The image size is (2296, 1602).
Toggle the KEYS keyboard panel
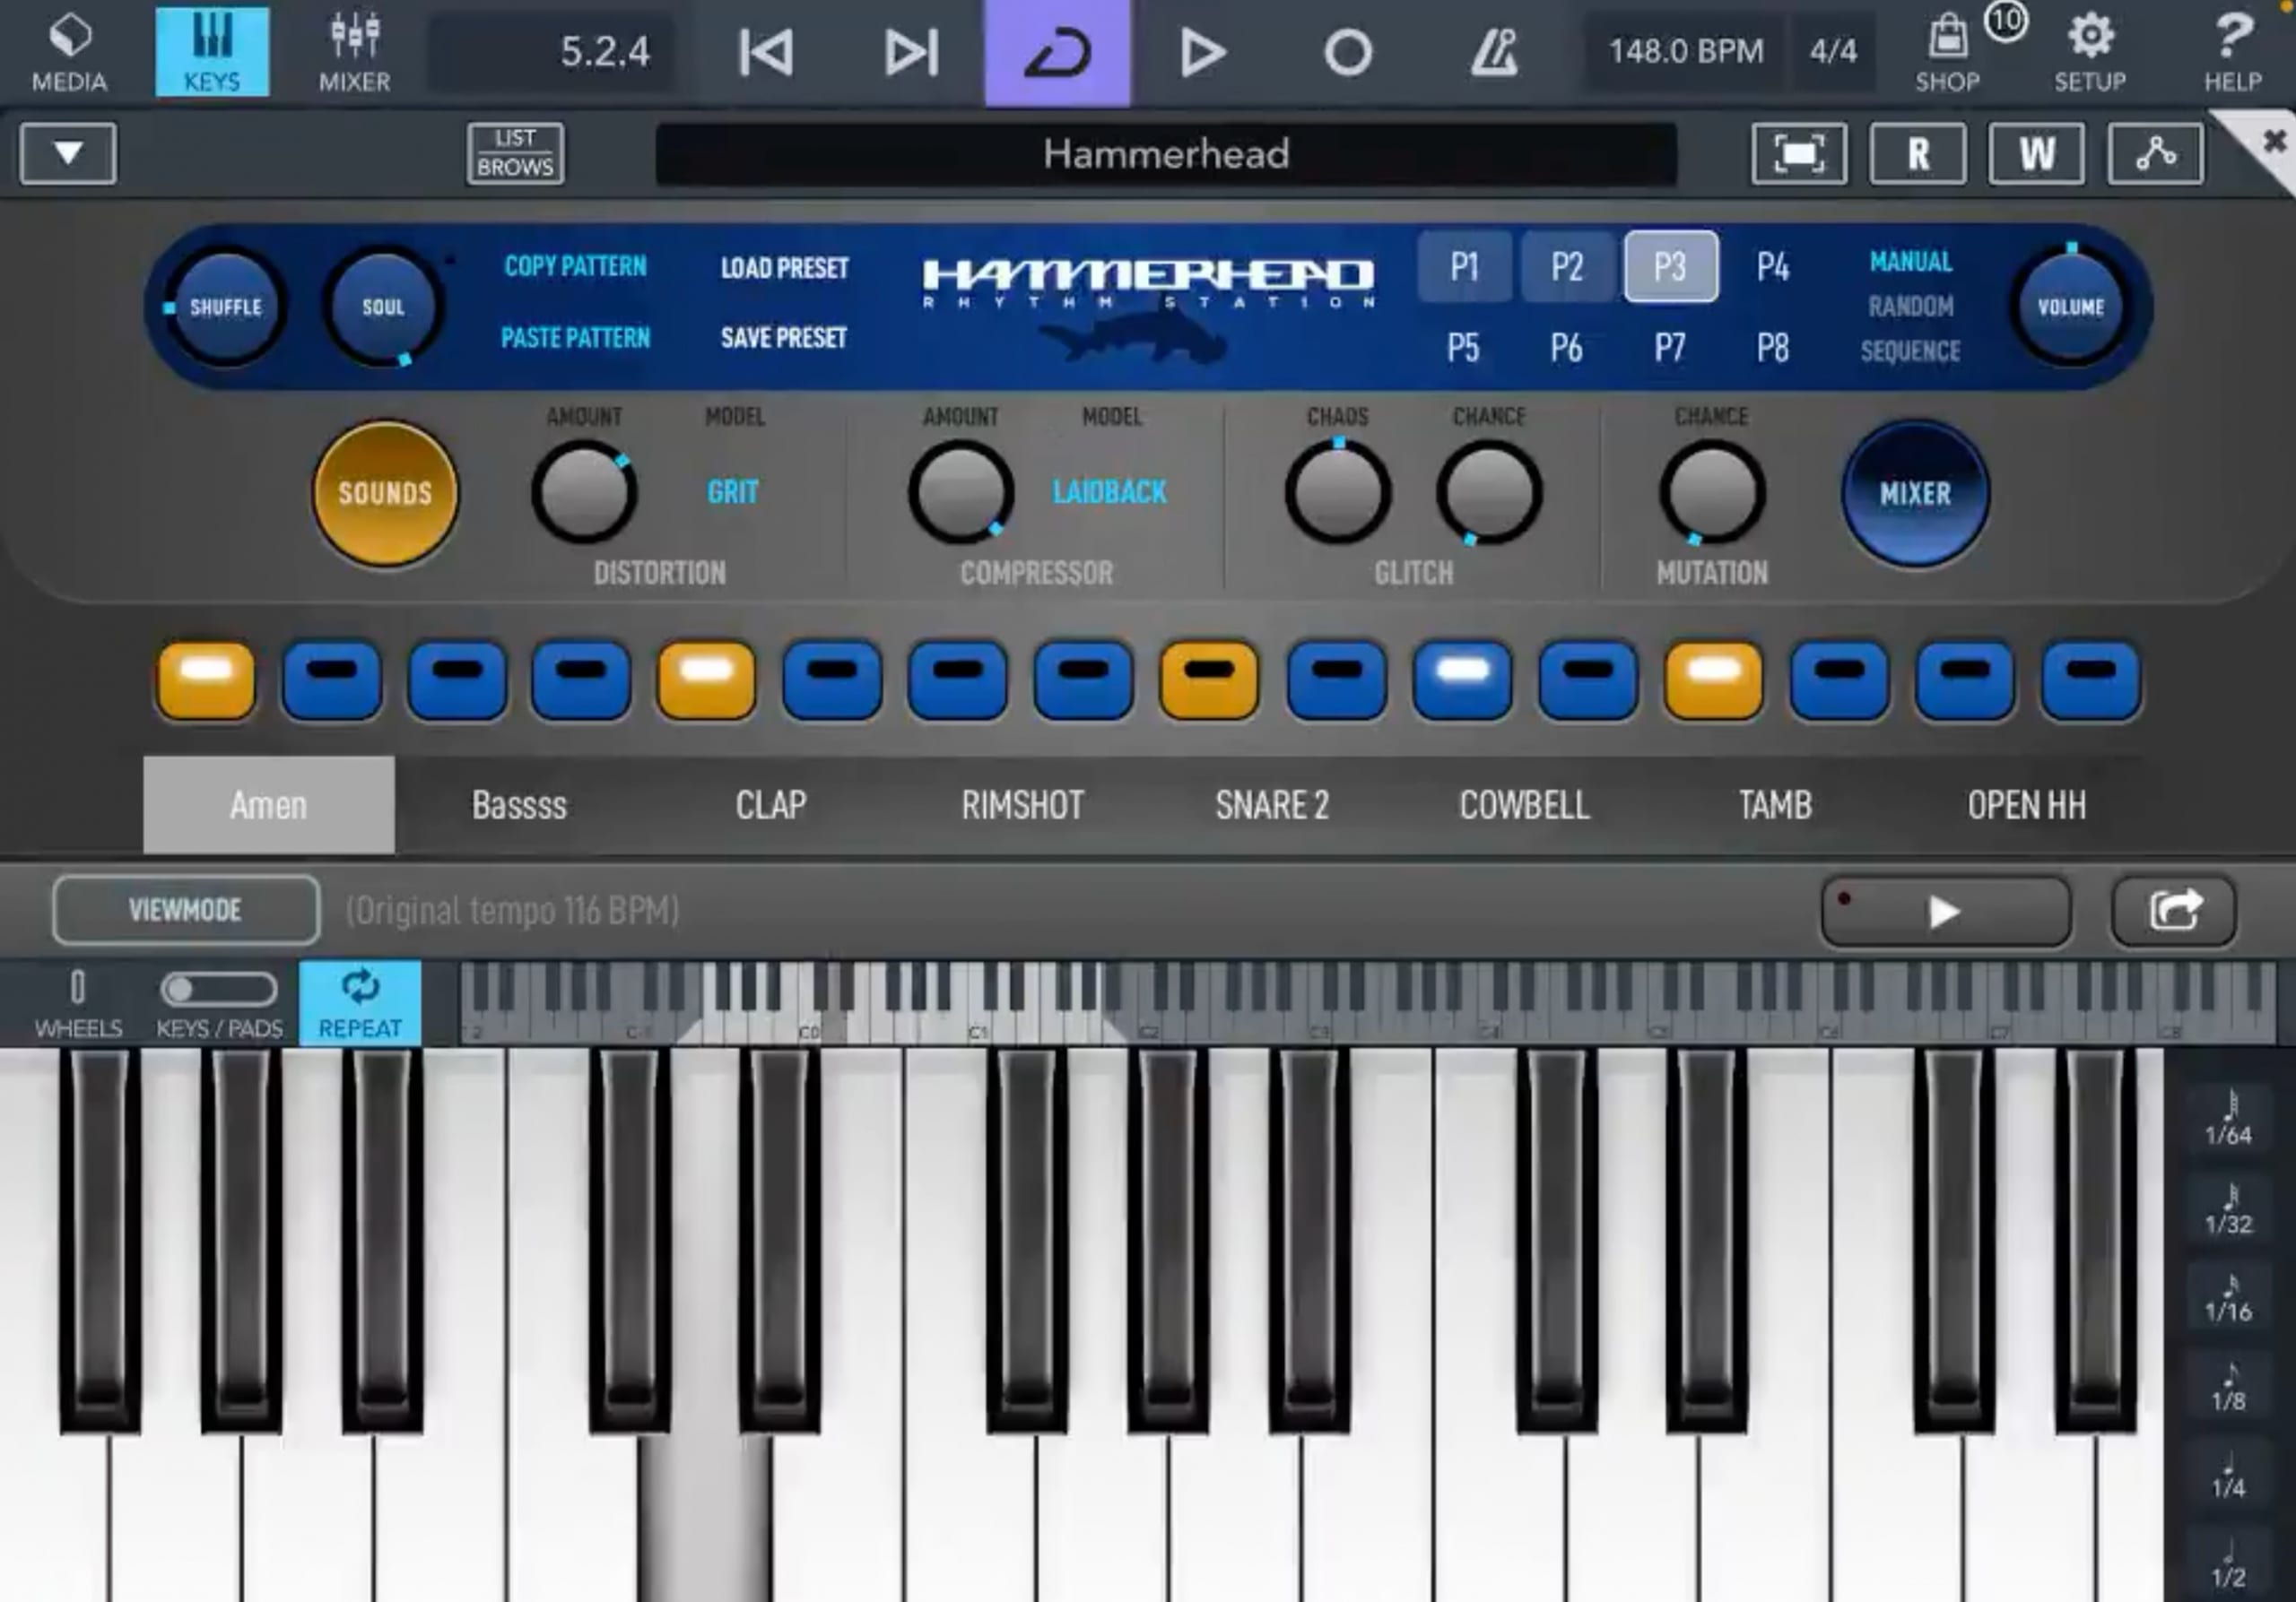click(212, 52)
